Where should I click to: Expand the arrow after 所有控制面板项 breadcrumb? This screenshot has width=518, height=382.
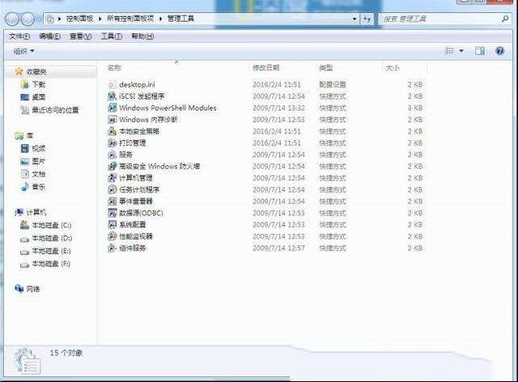pos(160,19)
